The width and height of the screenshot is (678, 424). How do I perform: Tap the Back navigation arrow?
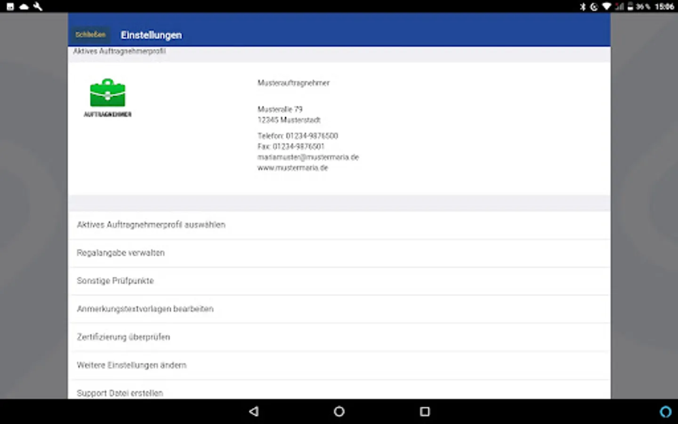[254, 412]
